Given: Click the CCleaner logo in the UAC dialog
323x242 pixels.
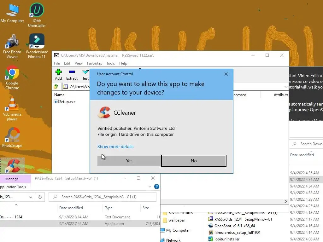Looking at the screenshot, I should pos(104,112).
